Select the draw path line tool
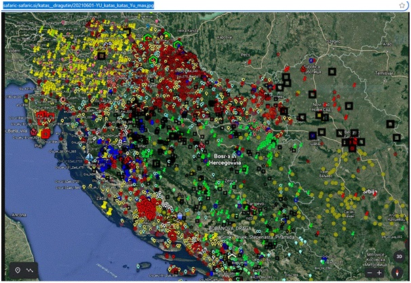 29,269
